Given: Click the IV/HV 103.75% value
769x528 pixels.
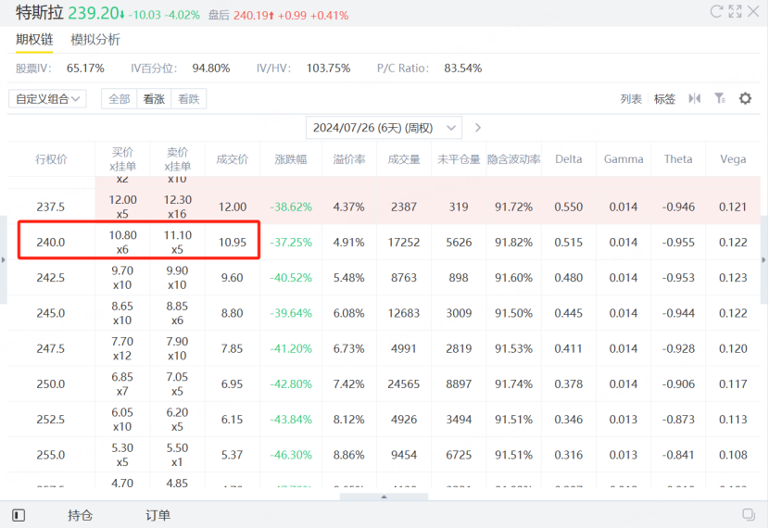Looking at the screenshot, I should point(328,69).
